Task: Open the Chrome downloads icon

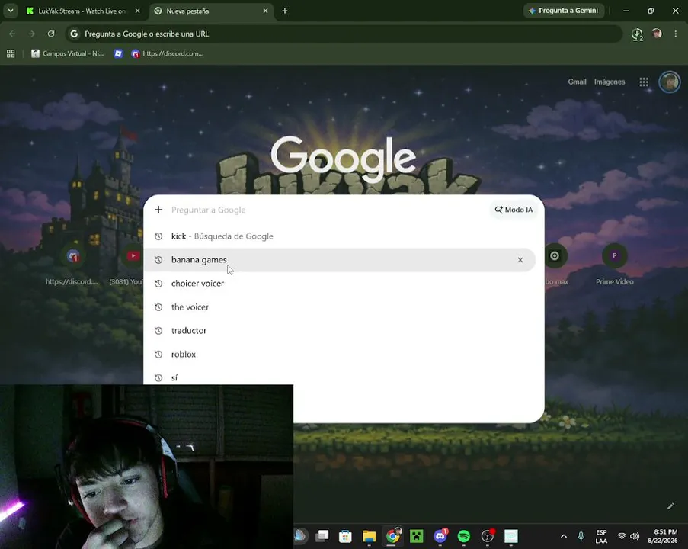Action: pos(637,34)
